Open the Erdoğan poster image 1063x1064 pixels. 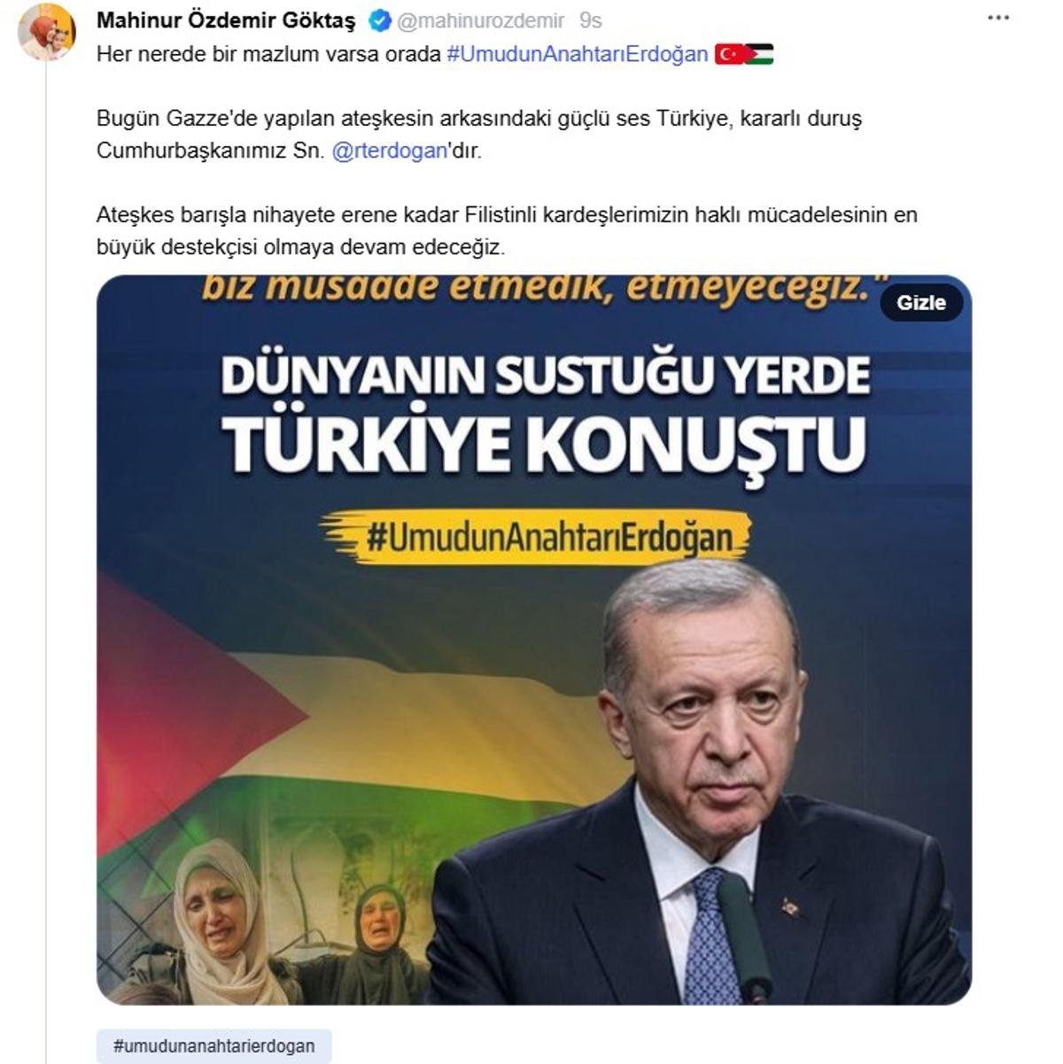tap(534, 640)
